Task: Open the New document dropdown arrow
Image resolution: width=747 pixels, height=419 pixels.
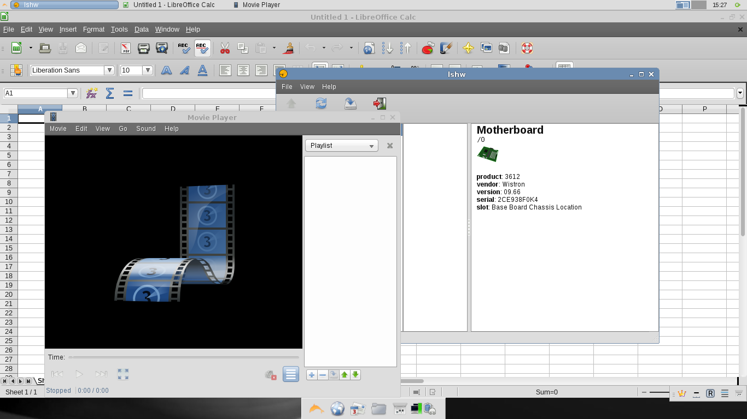Action: [31, 48]
